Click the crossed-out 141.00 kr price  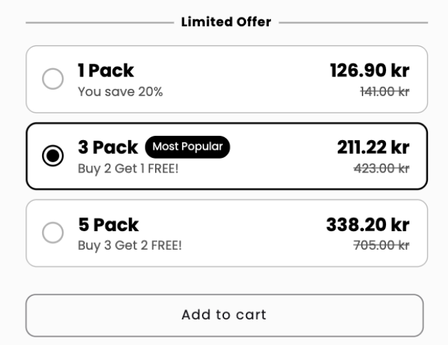point(385,92)
